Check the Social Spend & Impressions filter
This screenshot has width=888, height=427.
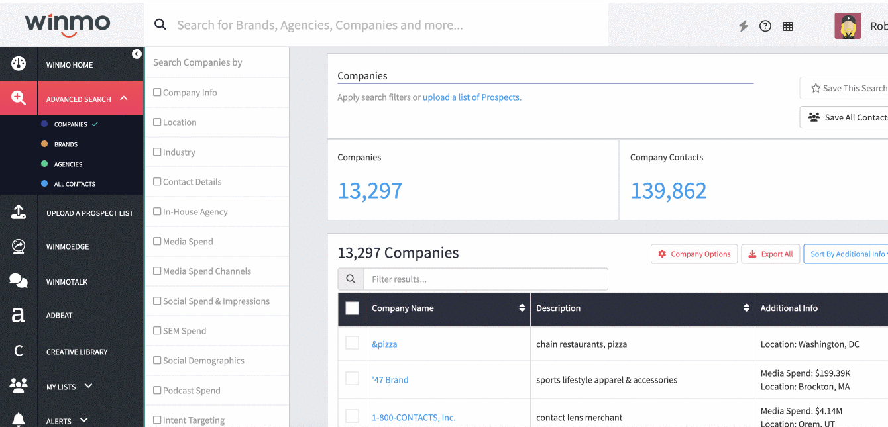click(157, 301)
